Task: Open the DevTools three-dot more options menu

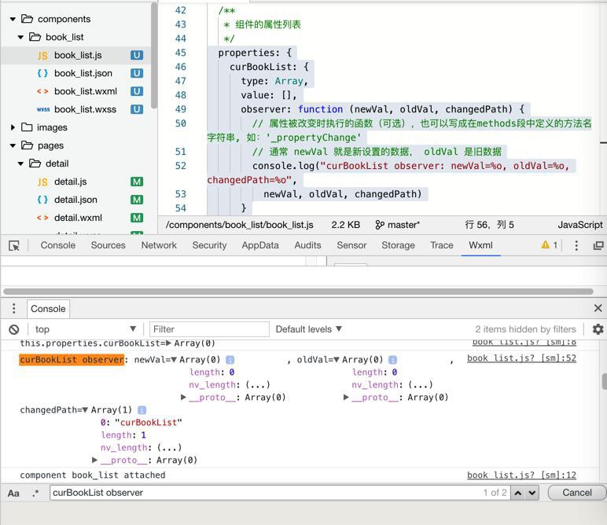Action: click(576, 245)
